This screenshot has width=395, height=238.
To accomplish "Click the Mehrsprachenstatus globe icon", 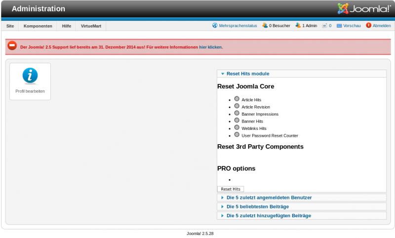I will tap(215, 26).
